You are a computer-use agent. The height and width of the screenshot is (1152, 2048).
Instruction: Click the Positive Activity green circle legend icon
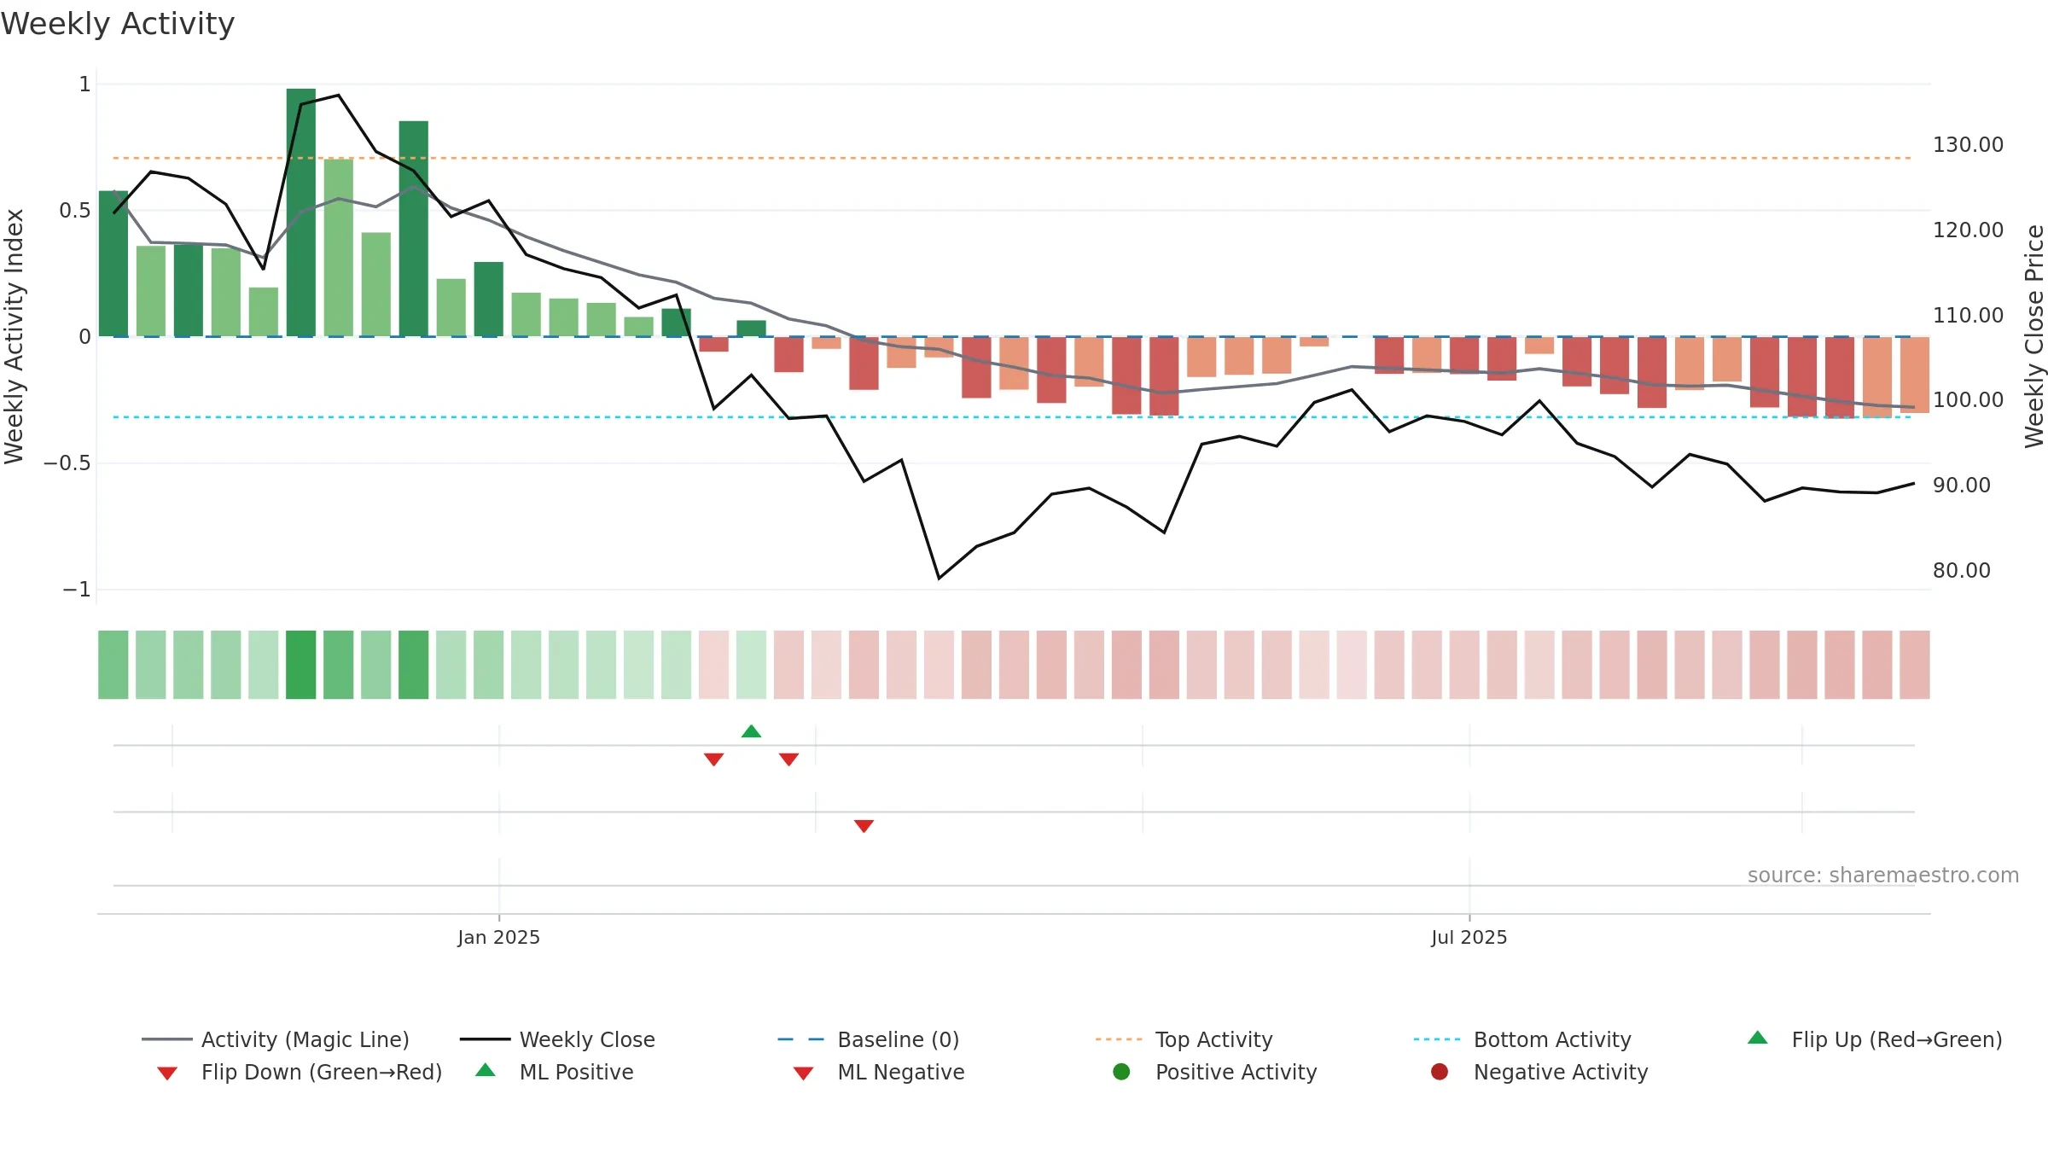pyautogui.click(x=1121, y=1072)
